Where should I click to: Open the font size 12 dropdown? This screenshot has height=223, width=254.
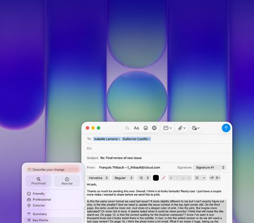click(x=144, y=178)
